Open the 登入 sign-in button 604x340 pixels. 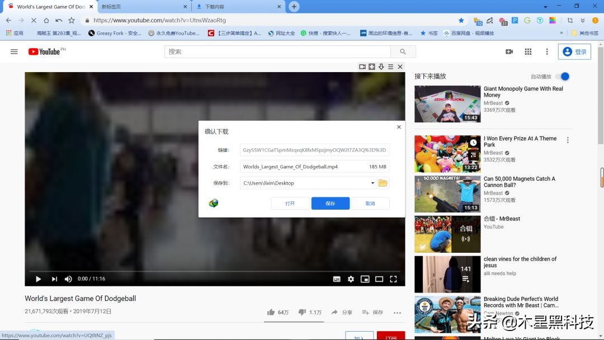coord(575,51)
